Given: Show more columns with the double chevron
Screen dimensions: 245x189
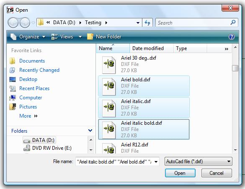Looking at the screenshot, I should [227, 49].
